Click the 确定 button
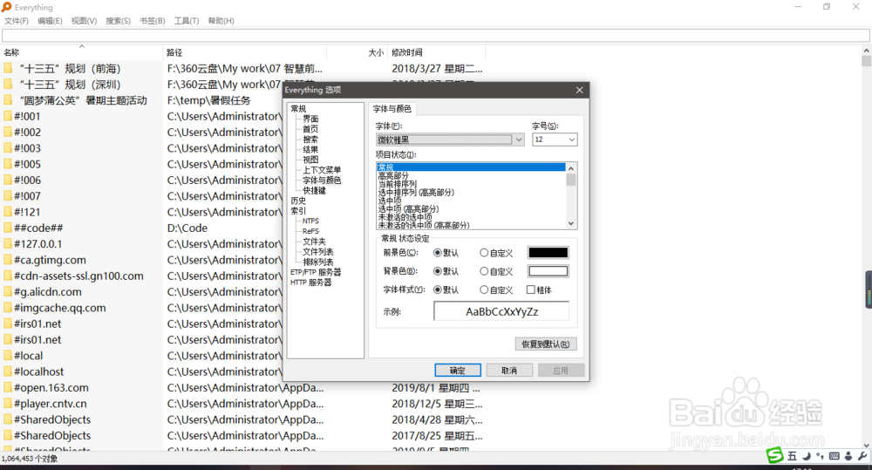 coord(458,371)
